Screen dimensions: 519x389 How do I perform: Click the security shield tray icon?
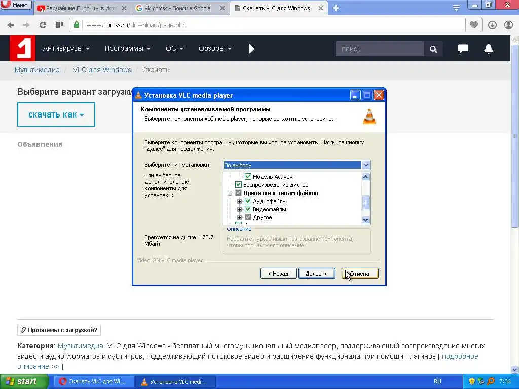click(x=472, y=381)
